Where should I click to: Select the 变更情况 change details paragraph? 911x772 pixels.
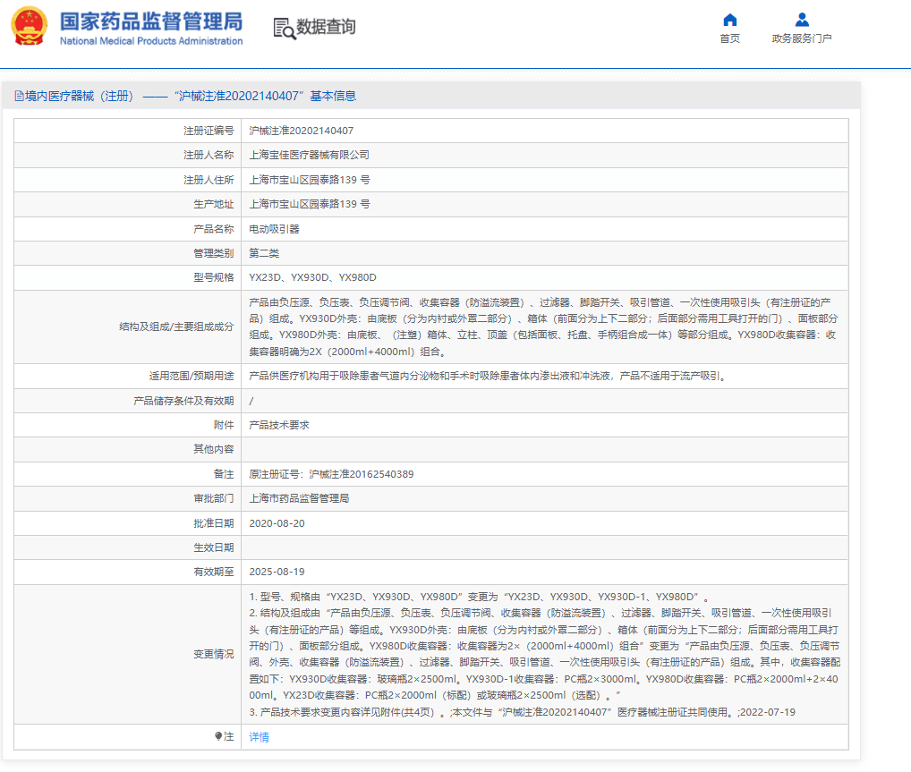tap(544, 654)
